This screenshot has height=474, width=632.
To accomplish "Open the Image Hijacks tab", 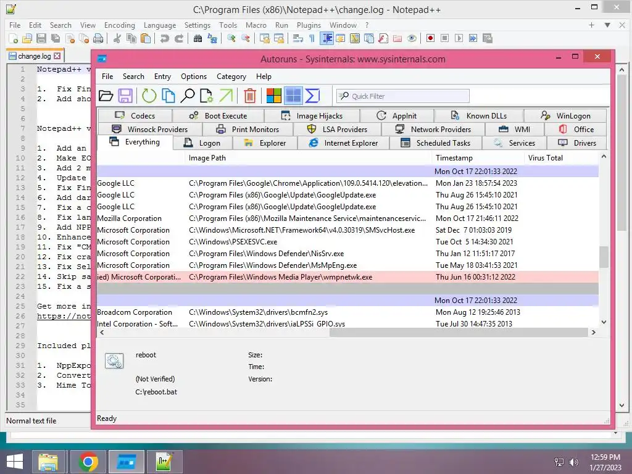I will point(312,115).
